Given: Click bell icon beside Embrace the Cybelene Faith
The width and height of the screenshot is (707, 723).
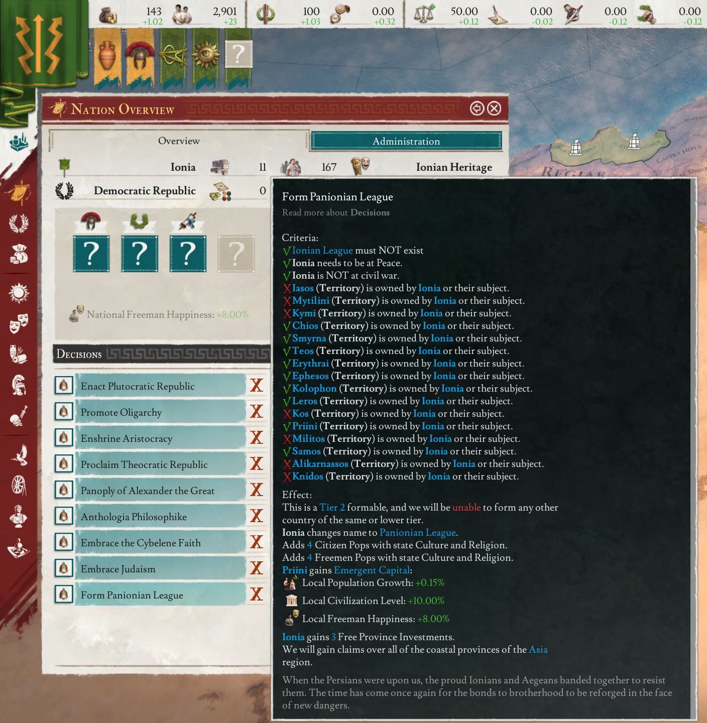Looking at the screenshot, I should [64, 542].
